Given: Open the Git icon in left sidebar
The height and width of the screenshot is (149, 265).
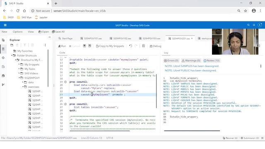Looking at the screenshot, I should click(x=3, y=84).
